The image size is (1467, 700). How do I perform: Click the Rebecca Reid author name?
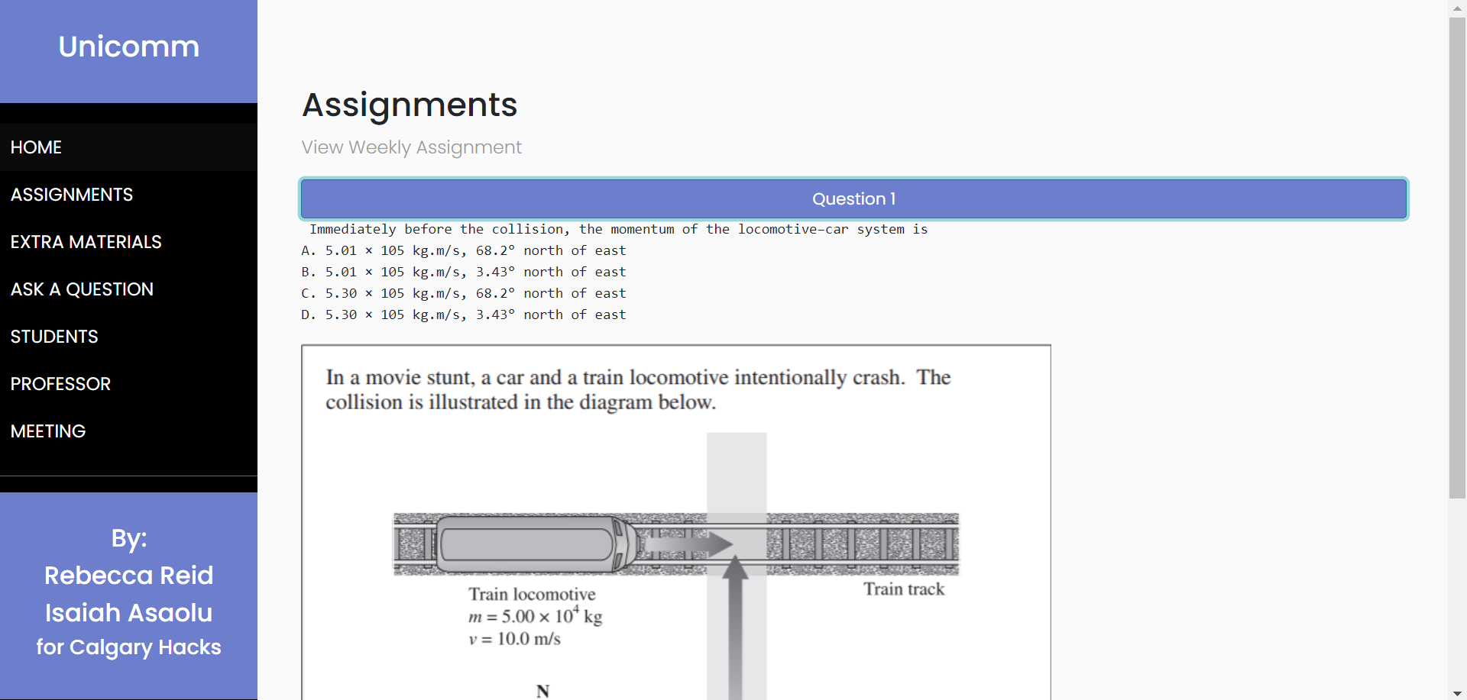128,576
